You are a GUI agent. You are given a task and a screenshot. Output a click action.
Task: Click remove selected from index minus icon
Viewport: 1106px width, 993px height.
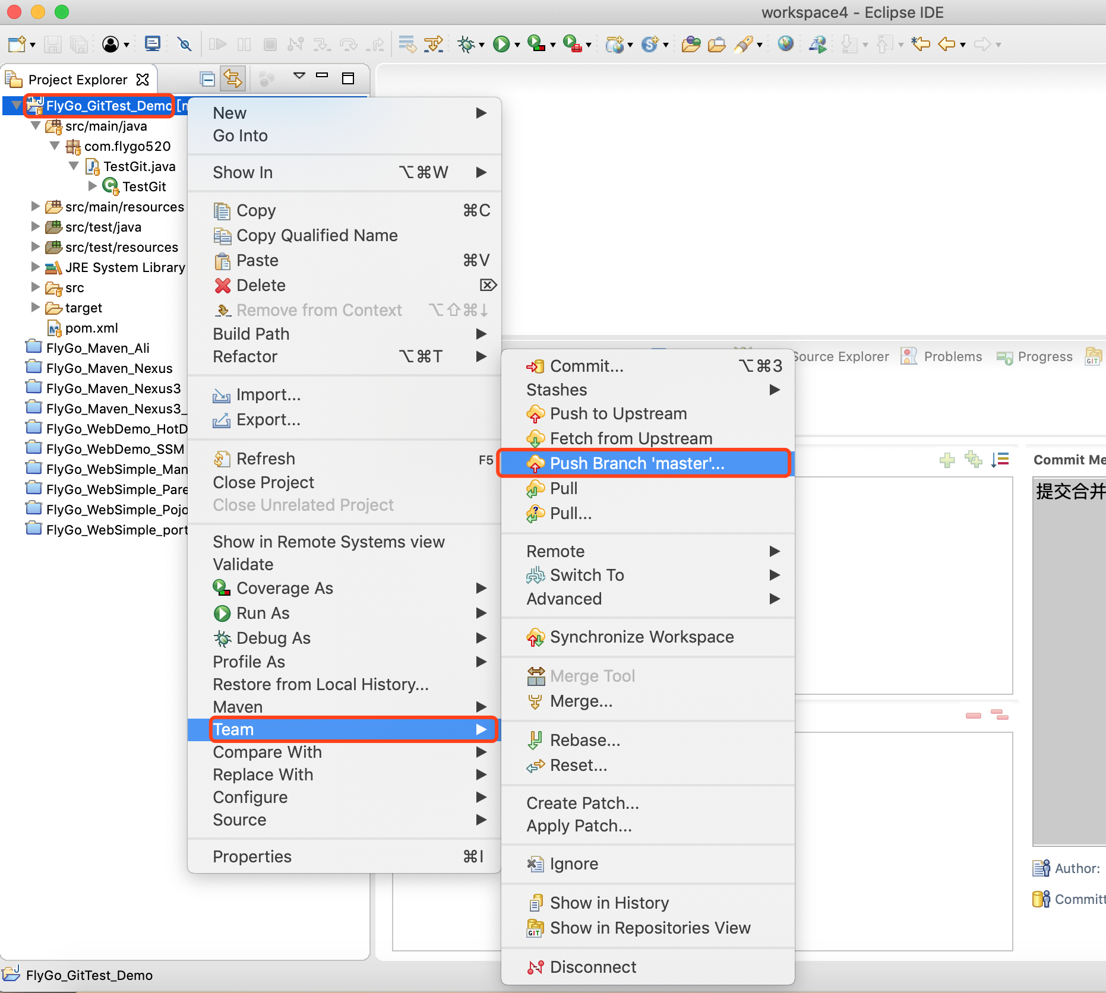(x=974, y=716)
